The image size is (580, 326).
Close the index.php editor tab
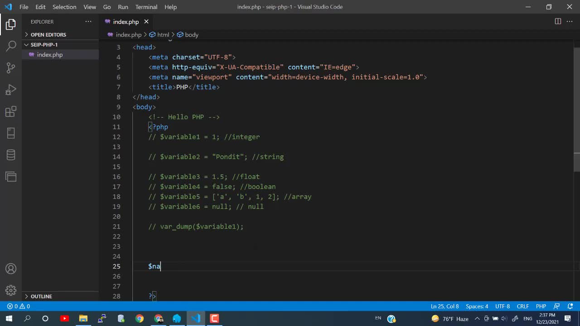click(x=146, y=22)
